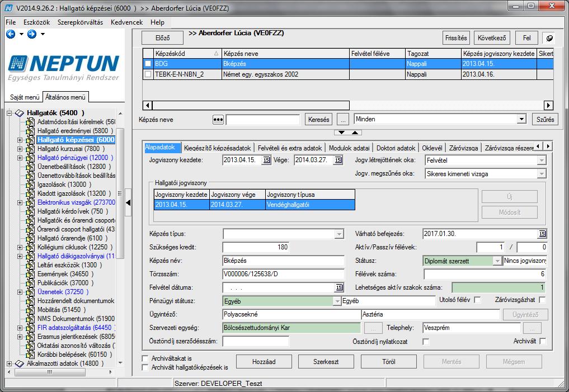Image resolution: width=569 pixels, height=392 pixels.
Task: Open Jogv. létrejöttének oka dropdown
Action: click(x=542, y=160)
